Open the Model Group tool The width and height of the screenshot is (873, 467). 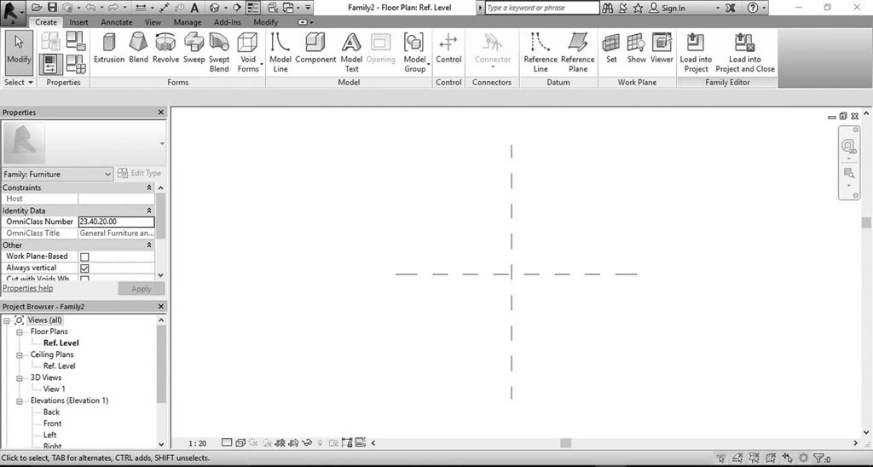tap(415, 53)
